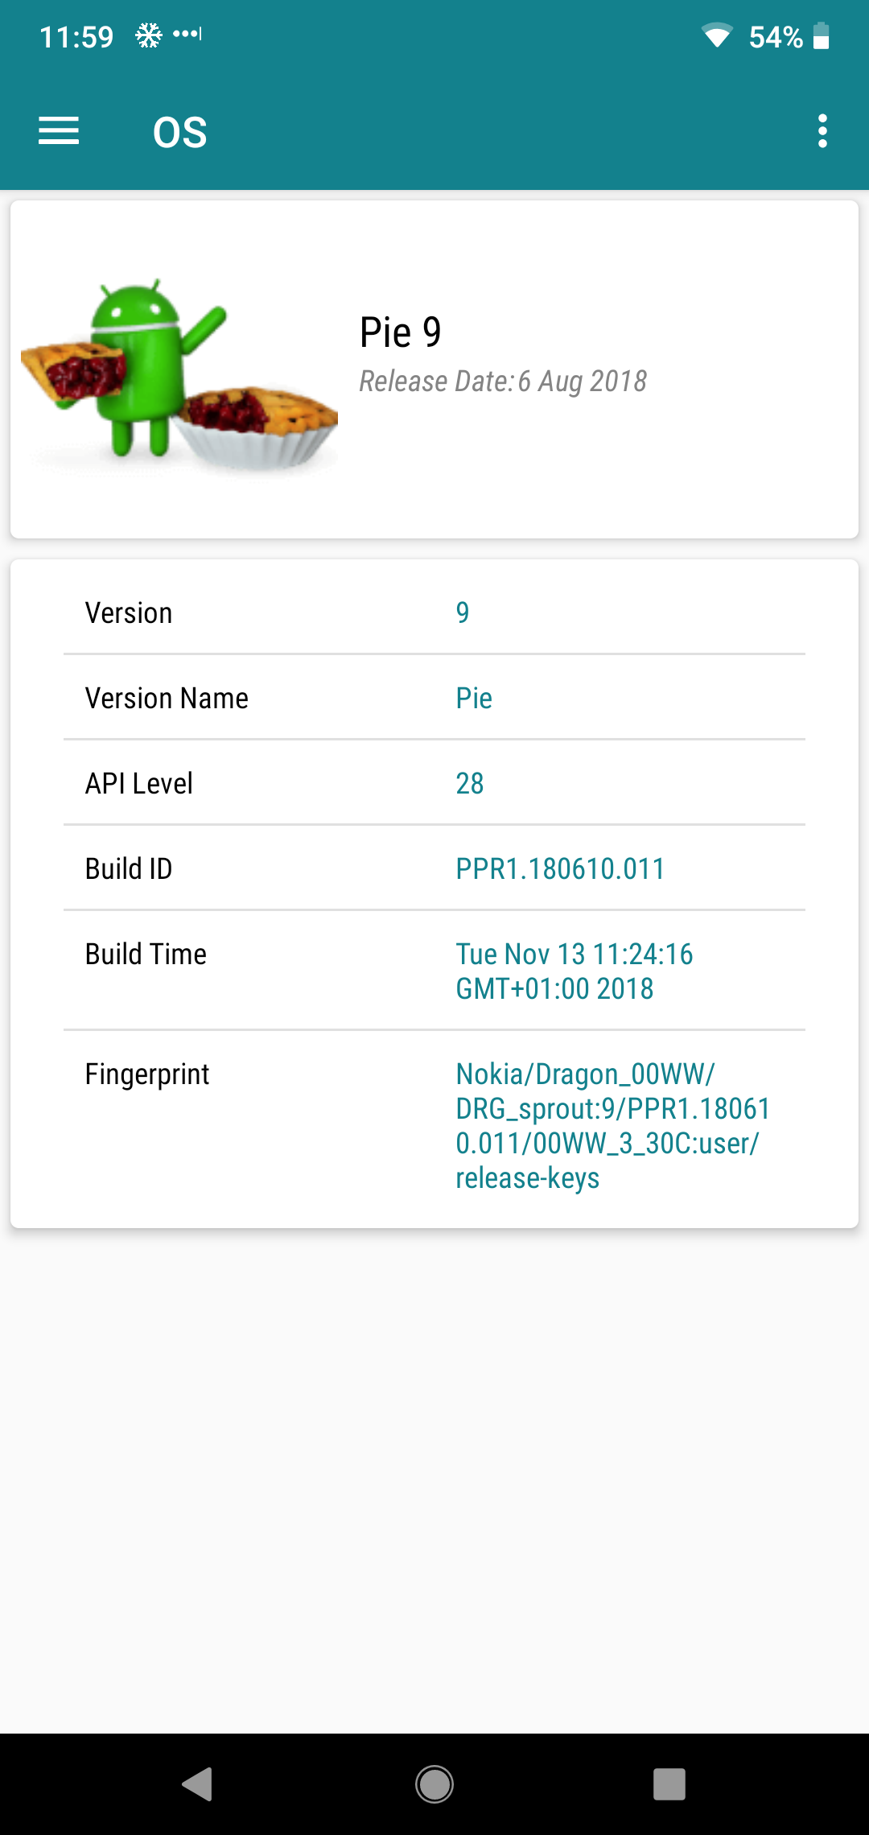Open the three-dot overflow menu
Screen dimensions: 869x1835
[822, 131]
